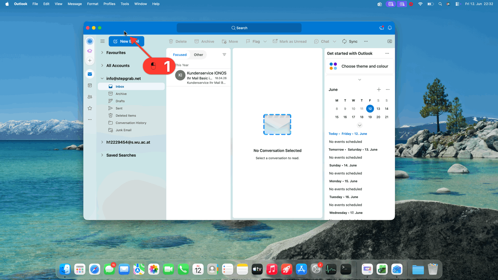Viewport: 498px width, 280px height.
Task: Expand the h12229454@s.wu.ac.at account
Action: coord(102,142)
